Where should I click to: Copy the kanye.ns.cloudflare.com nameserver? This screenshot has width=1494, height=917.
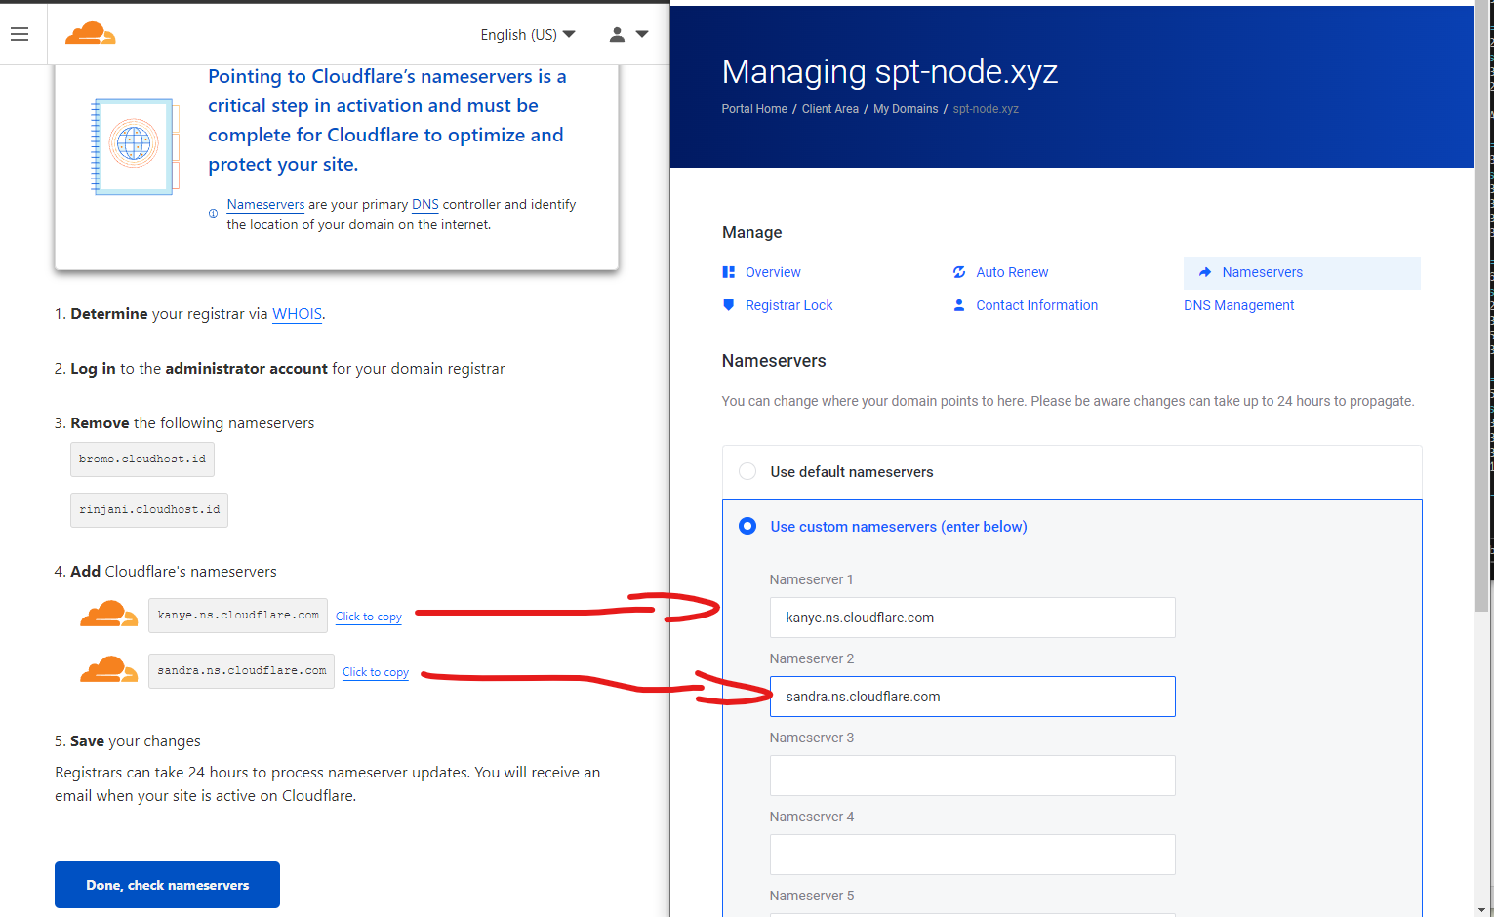tap(368, 617)
